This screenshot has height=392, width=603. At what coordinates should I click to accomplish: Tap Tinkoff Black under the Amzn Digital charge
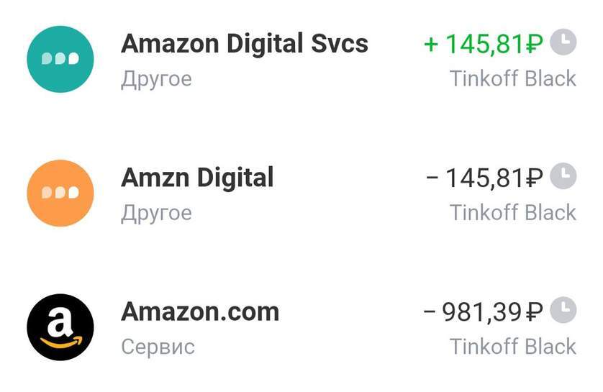click(x=513, y=213)
